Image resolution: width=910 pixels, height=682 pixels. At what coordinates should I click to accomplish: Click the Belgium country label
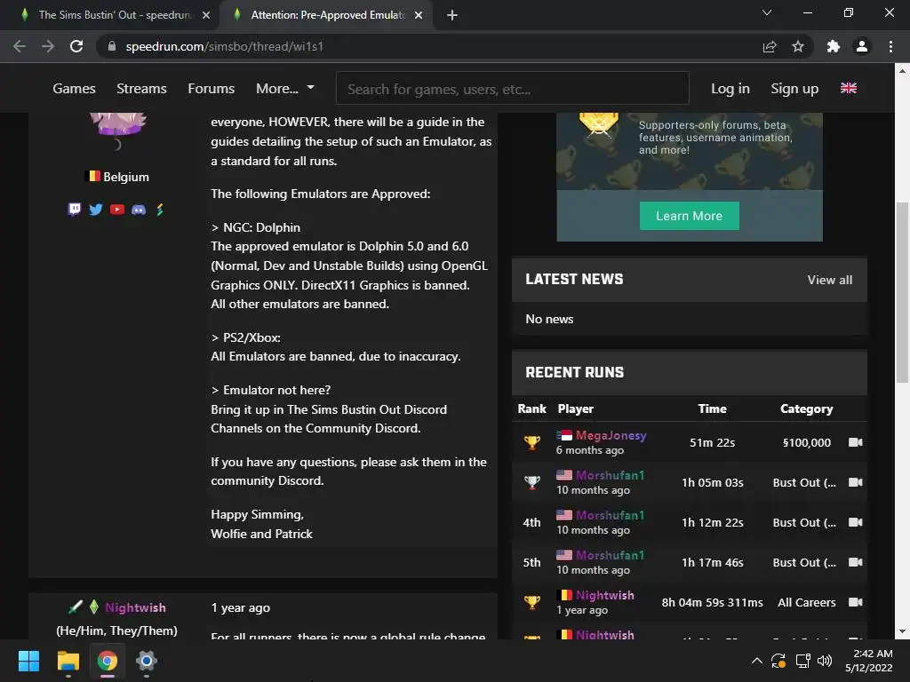pos(126,177)
